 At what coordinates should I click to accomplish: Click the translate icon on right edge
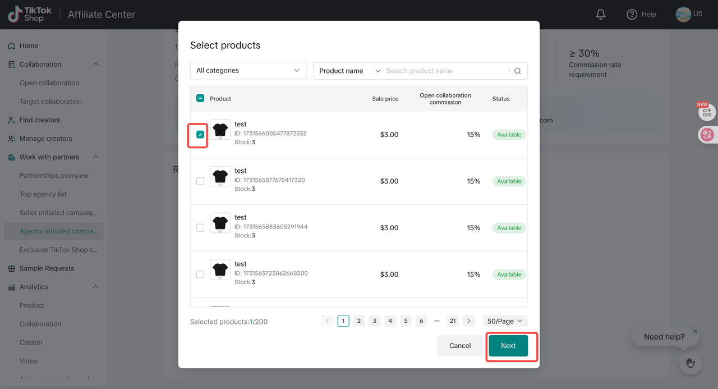point(706,135)
